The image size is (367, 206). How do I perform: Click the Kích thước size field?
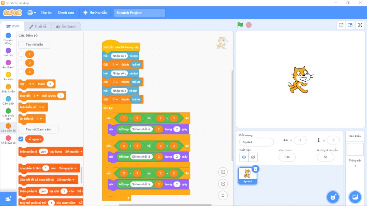pyautogui.click(x=287, y=157)
